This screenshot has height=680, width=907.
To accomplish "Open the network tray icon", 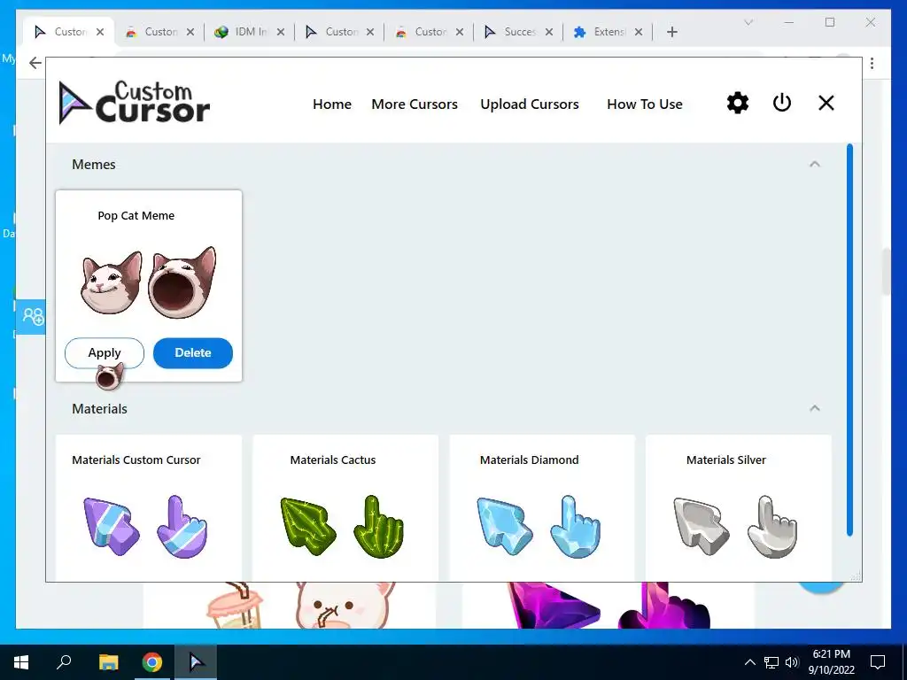I will pyautogui.click(x=771, y=662).
